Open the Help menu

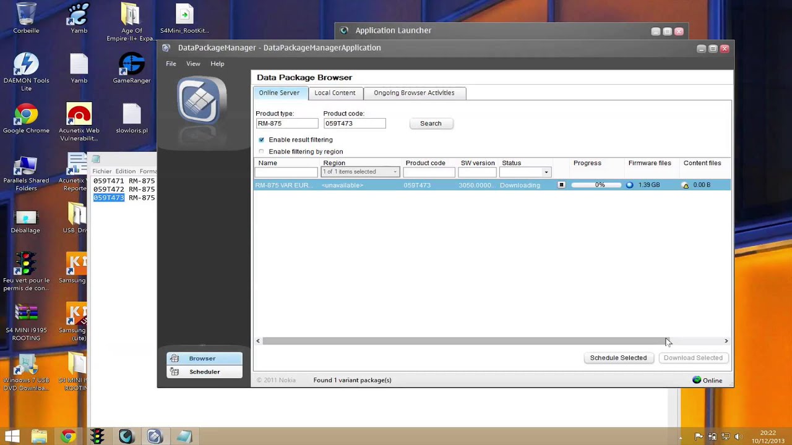tap(217, 64)
